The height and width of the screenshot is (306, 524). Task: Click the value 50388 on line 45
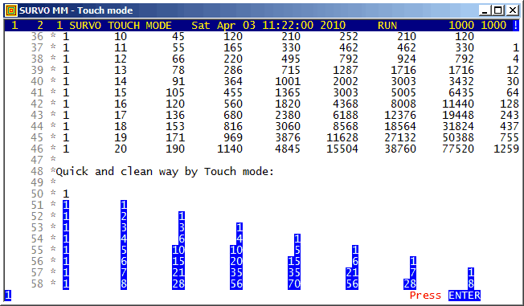pyautogui.click(x=458, y=137)
